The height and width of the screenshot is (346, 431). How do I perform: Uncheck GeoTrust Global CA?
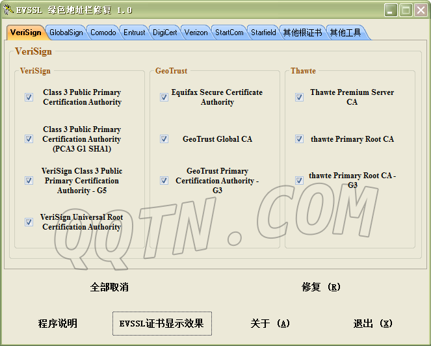pyautogui.click(x=164, y=139)
